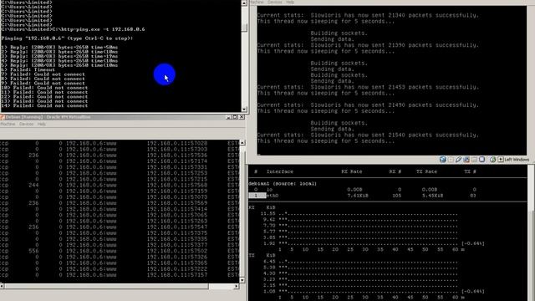Click the USB devices icon in VirtualBox status bar
Screen dimensions: 535x301
[x=458, y=160]
